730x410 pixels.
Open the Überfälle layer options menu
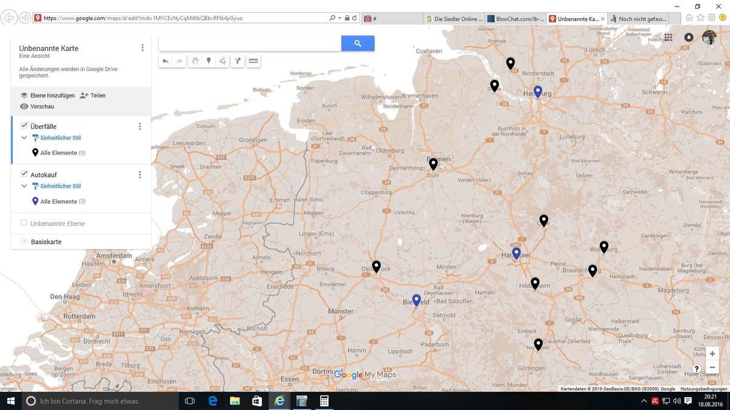139,126
